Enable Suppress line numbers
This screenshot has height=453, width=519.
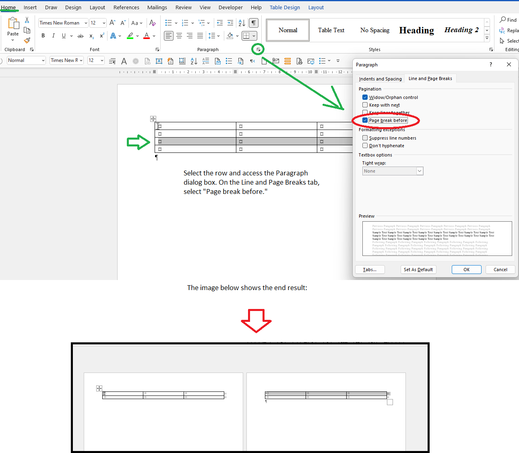pos(365,138)
